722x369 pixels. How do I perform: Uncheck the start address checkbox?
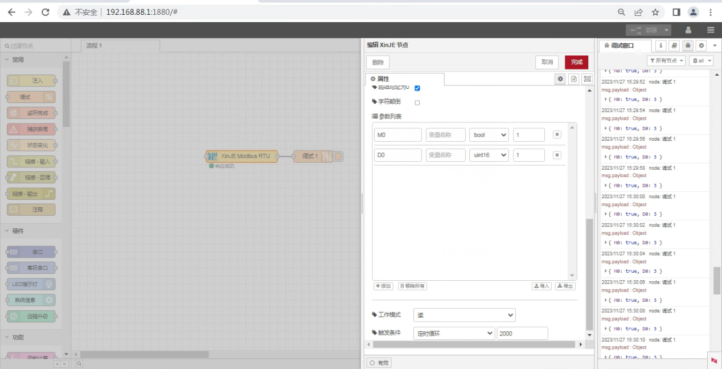point(417,88)
